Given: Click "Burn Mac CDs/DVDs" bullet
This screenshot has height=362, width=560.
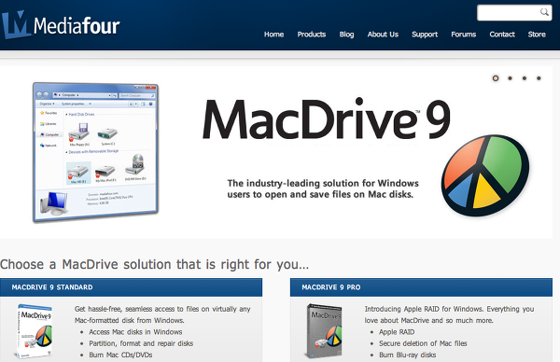Looking at the screenshot, I should click(120, 355).
